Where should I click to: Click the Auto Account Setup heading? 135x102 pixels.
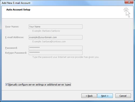(x=18, y=10)
